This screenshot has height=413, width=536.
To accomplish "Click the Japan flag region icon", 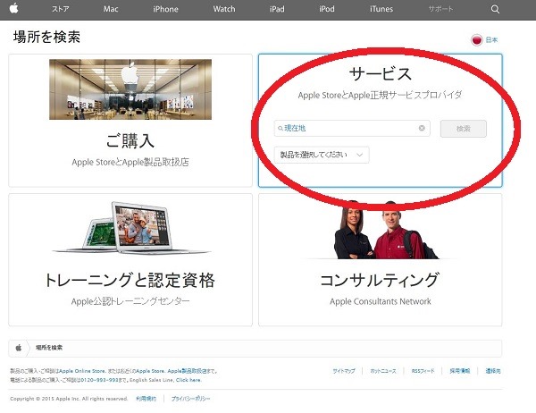I will pyautogui.click(x=476, y=40).
